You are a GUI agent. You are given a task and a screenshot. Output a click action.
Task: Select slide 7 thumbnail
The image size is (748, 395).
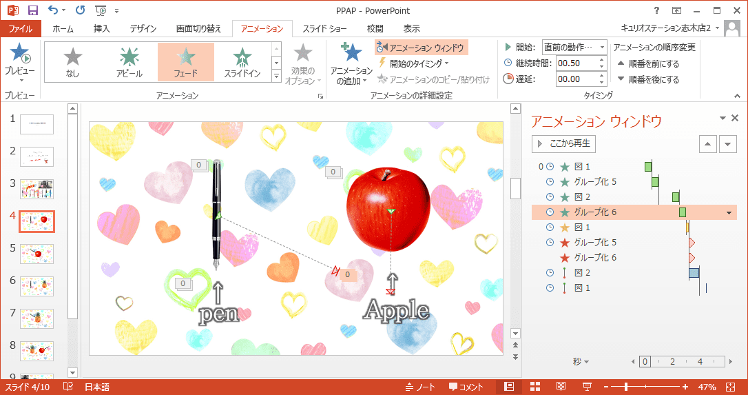[x=37, y=318]
